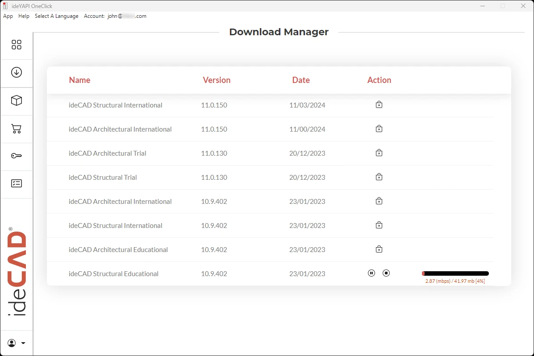Open the Download Manager sidebar icon
The width and height of the screenshot is (534, 356).
(x=17, y=72)
